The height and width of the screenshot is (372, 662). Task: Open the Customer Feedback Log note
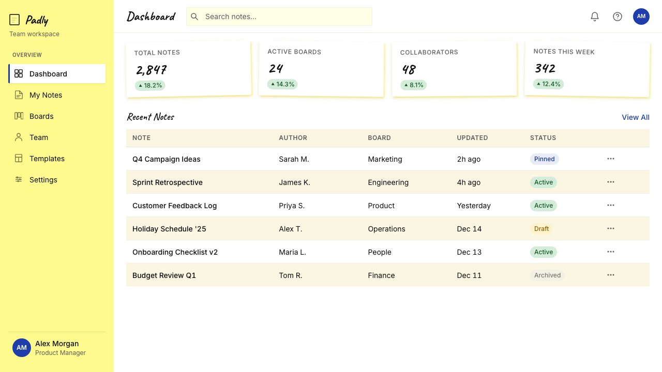174,206
